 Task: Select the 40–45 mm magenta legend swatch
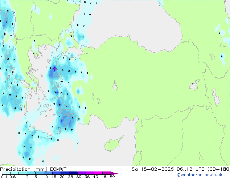98,173
